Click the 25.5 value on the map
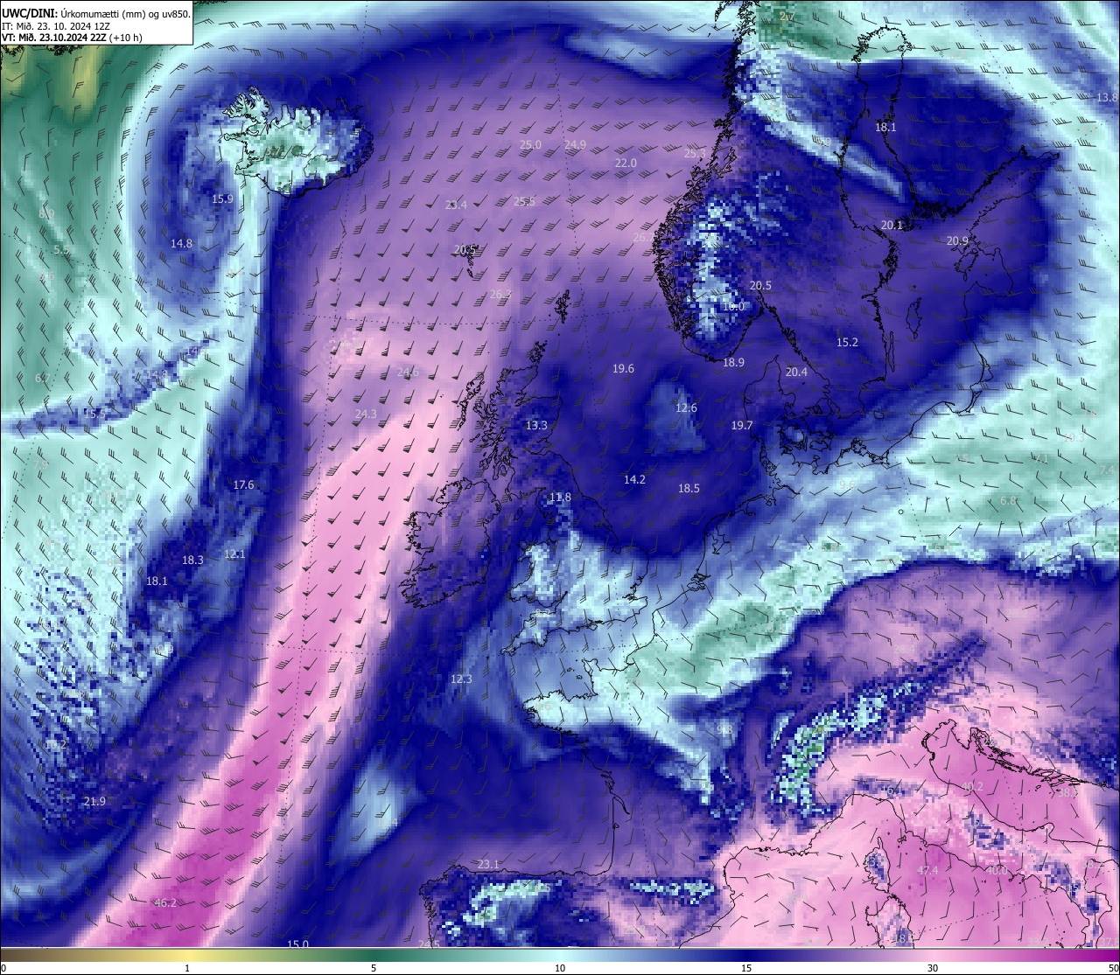Image resolution: width=1120 pixels, height=975 pixels. 524,201
